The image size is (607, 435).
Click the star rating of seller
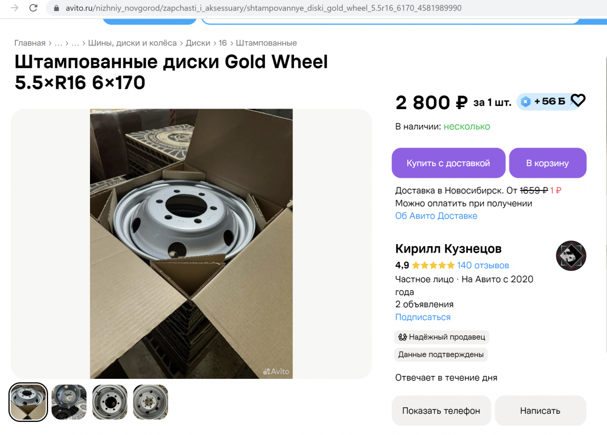point(433,265)
